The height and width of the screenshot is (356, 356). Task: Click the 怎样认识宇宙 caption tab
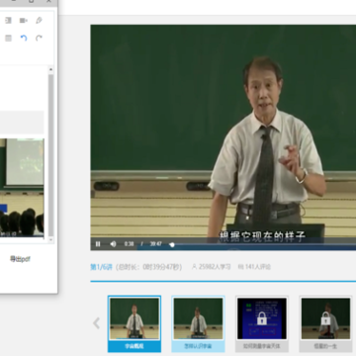198,346
